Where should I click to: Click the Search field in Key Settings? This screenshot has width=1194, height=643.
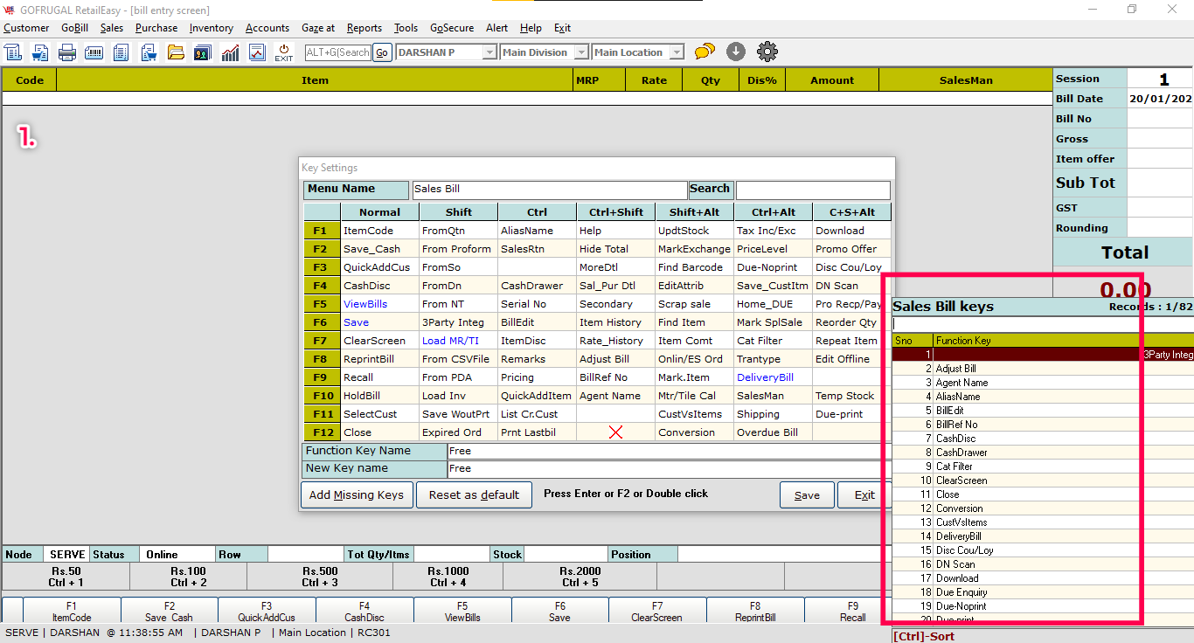812,190
